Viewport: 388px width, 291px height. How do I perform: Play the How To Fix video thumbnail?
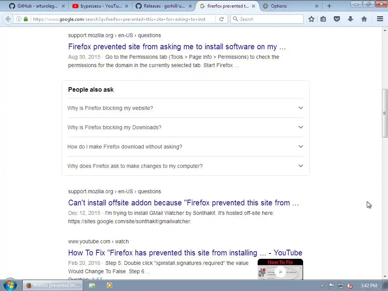pos(280,269)
